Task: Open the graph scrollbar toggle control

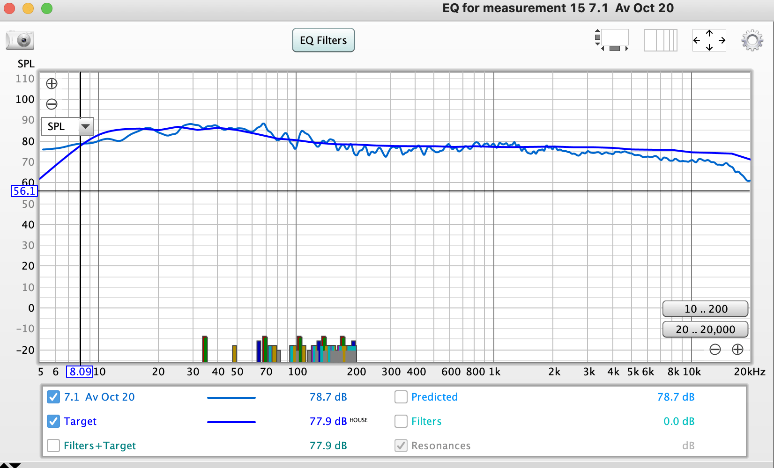Action: coord(612,40)
